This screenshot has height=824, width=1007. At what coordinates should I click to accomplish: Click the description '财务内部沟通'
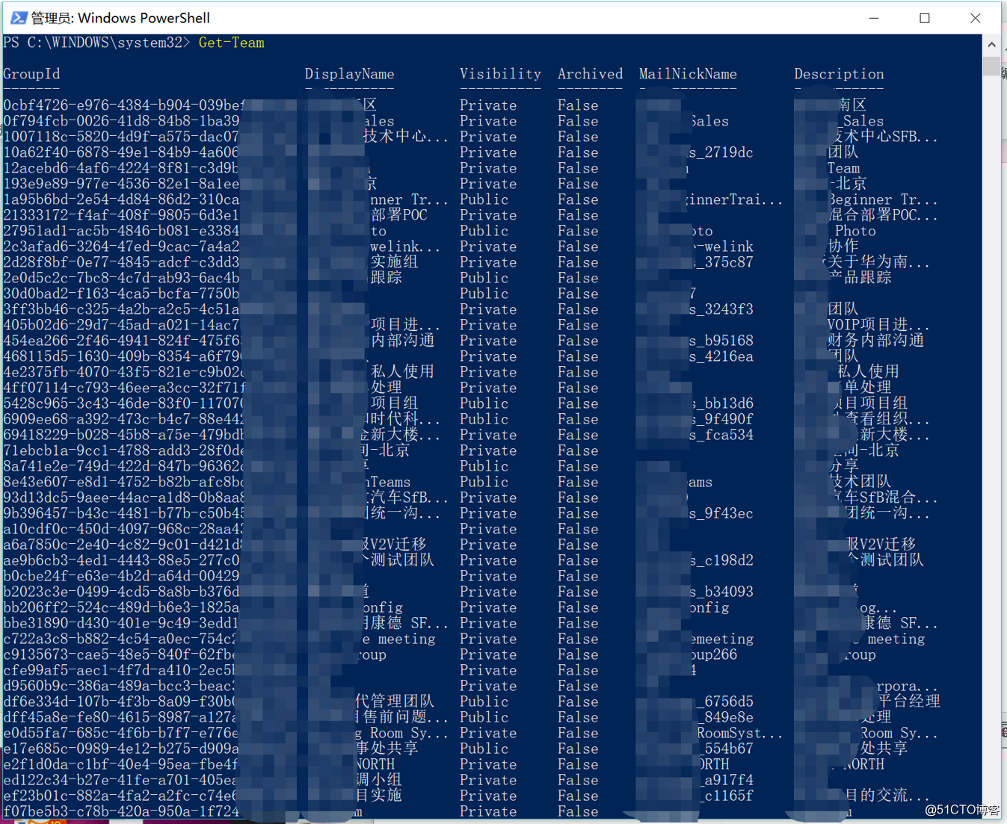(x=875, y=341)
